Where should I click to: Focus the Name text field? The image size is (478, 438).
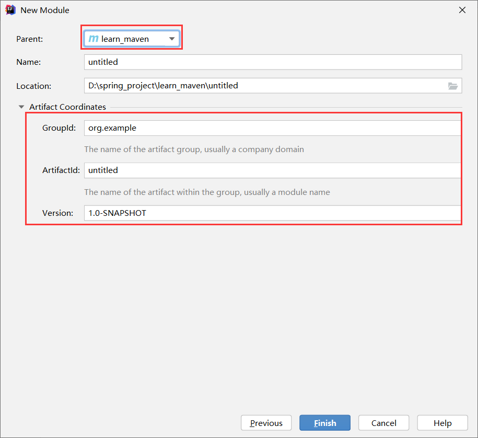(x=273, y=62)
